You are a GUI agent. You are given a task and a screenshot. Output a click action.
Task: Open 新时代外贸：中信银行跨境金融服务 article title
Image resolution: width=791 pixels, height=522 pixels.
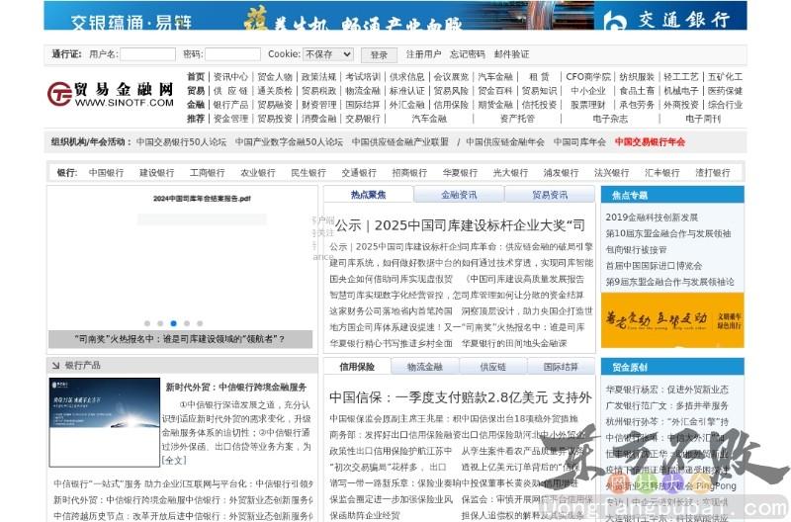coord(236,388)
